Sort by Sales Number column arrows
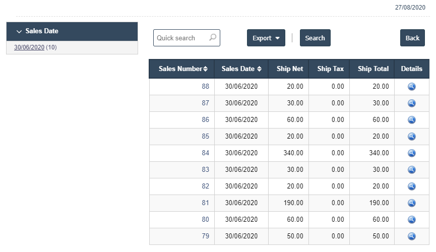This screenshot has height=252, width=436. (x=205, y=69)
